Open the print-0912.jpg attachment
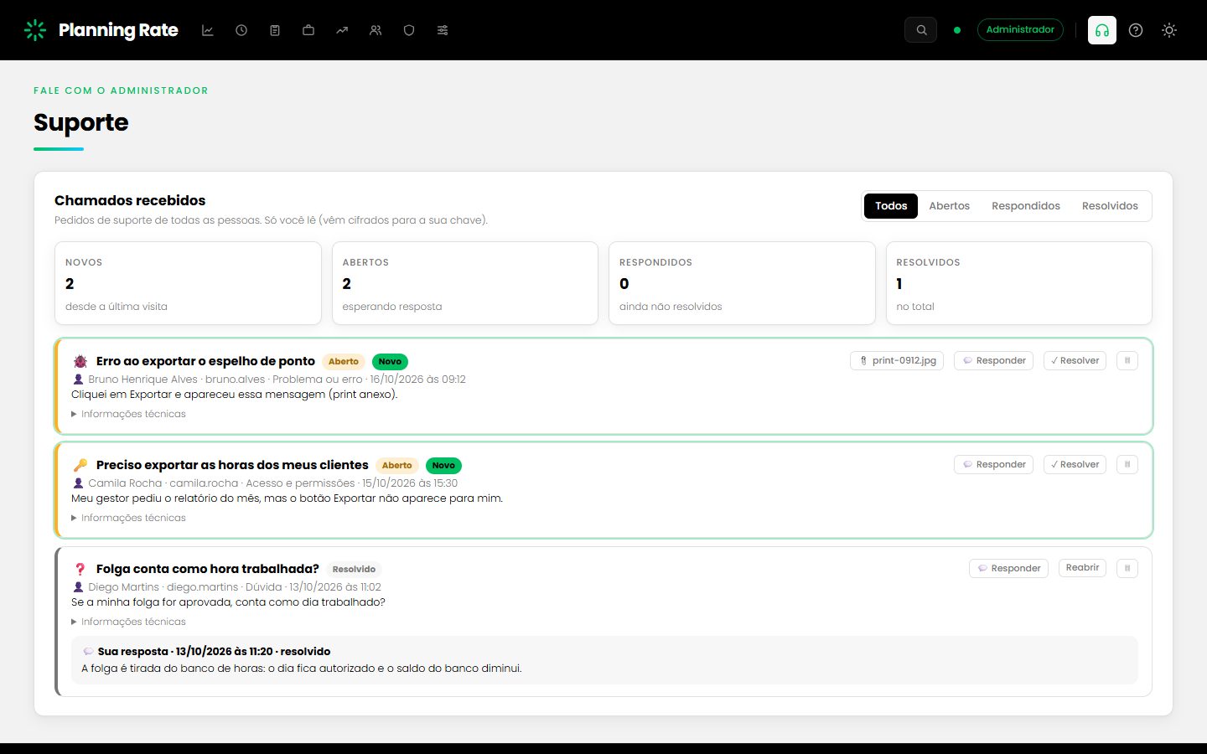 pos(897,361)
